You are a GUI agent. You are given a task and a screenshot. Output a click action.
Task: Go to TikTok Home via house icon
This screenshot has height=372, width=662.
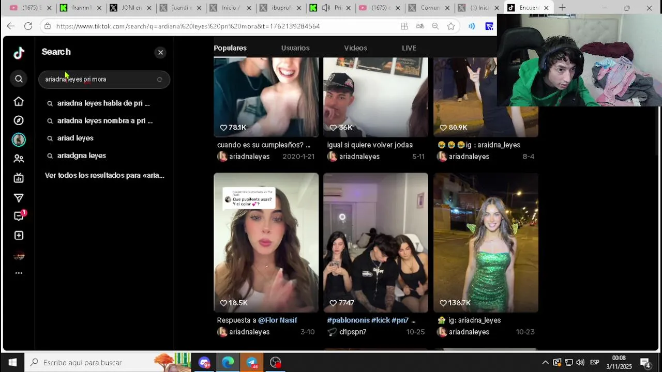[x=19, y=101]
